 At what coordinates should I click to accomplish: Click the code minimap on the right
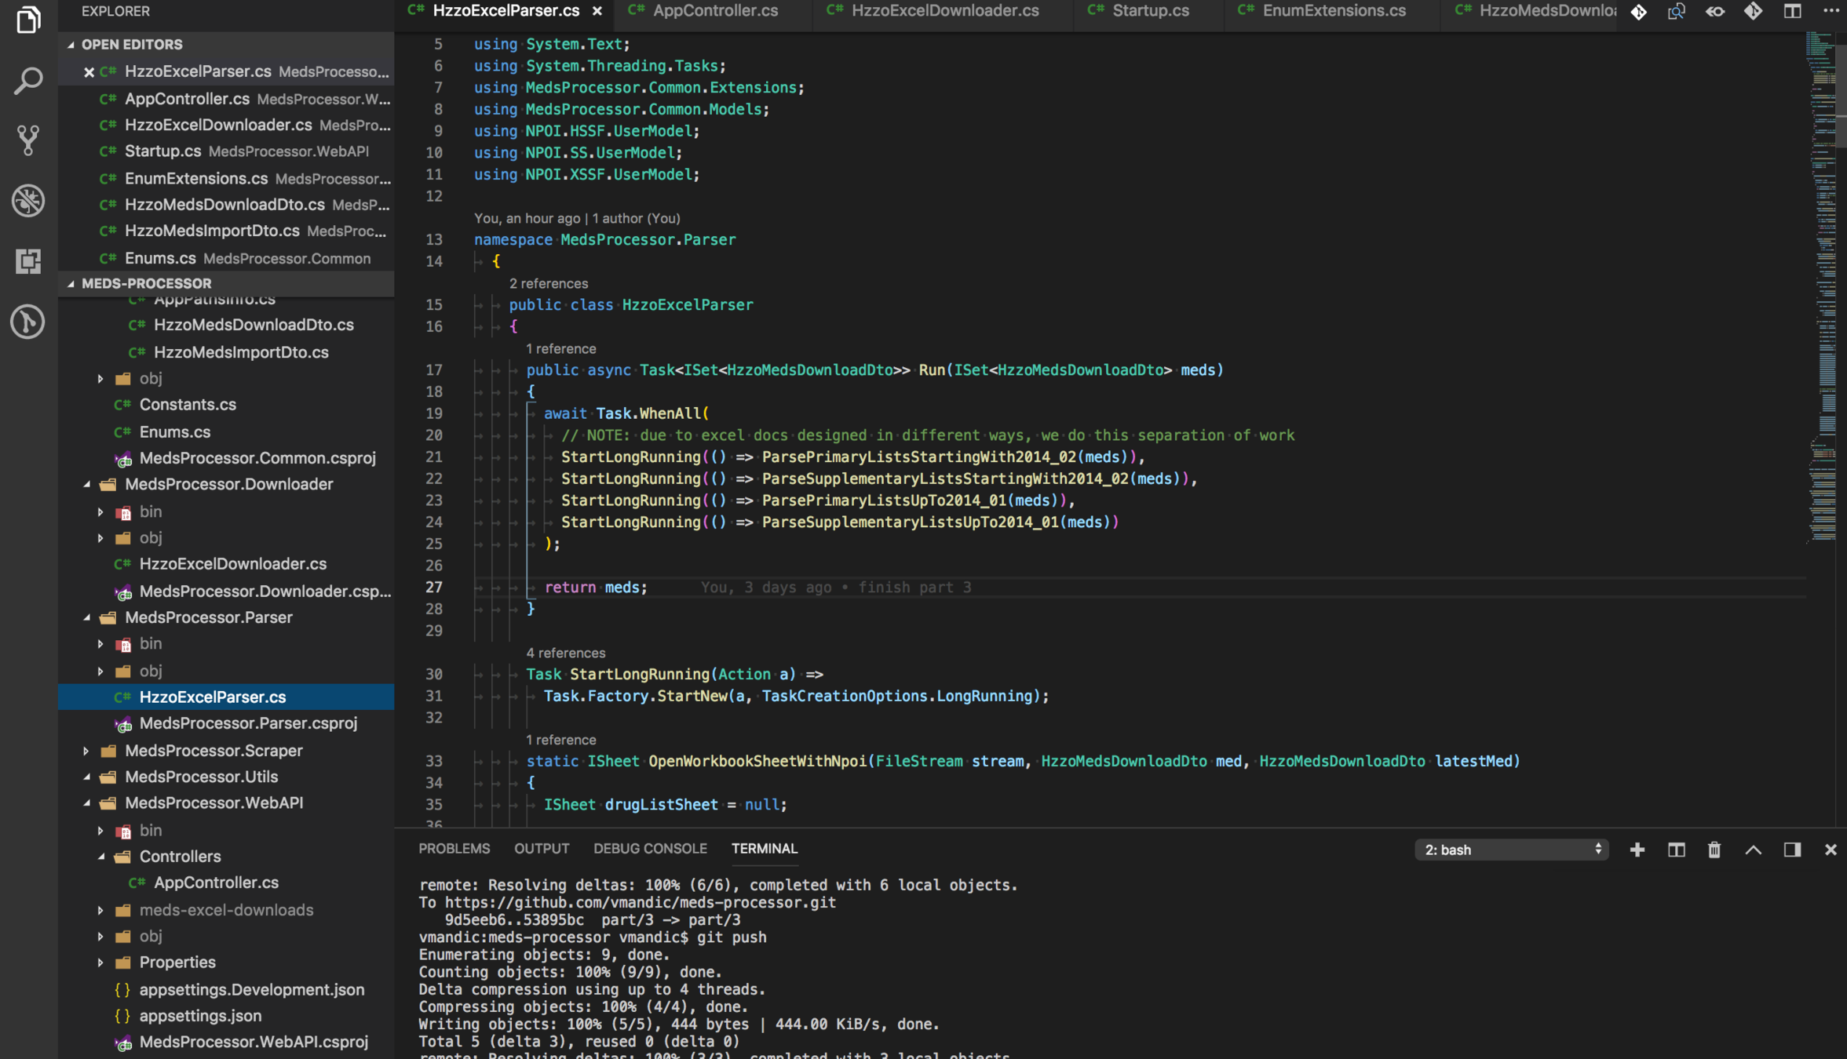(x=1821, y=314)
